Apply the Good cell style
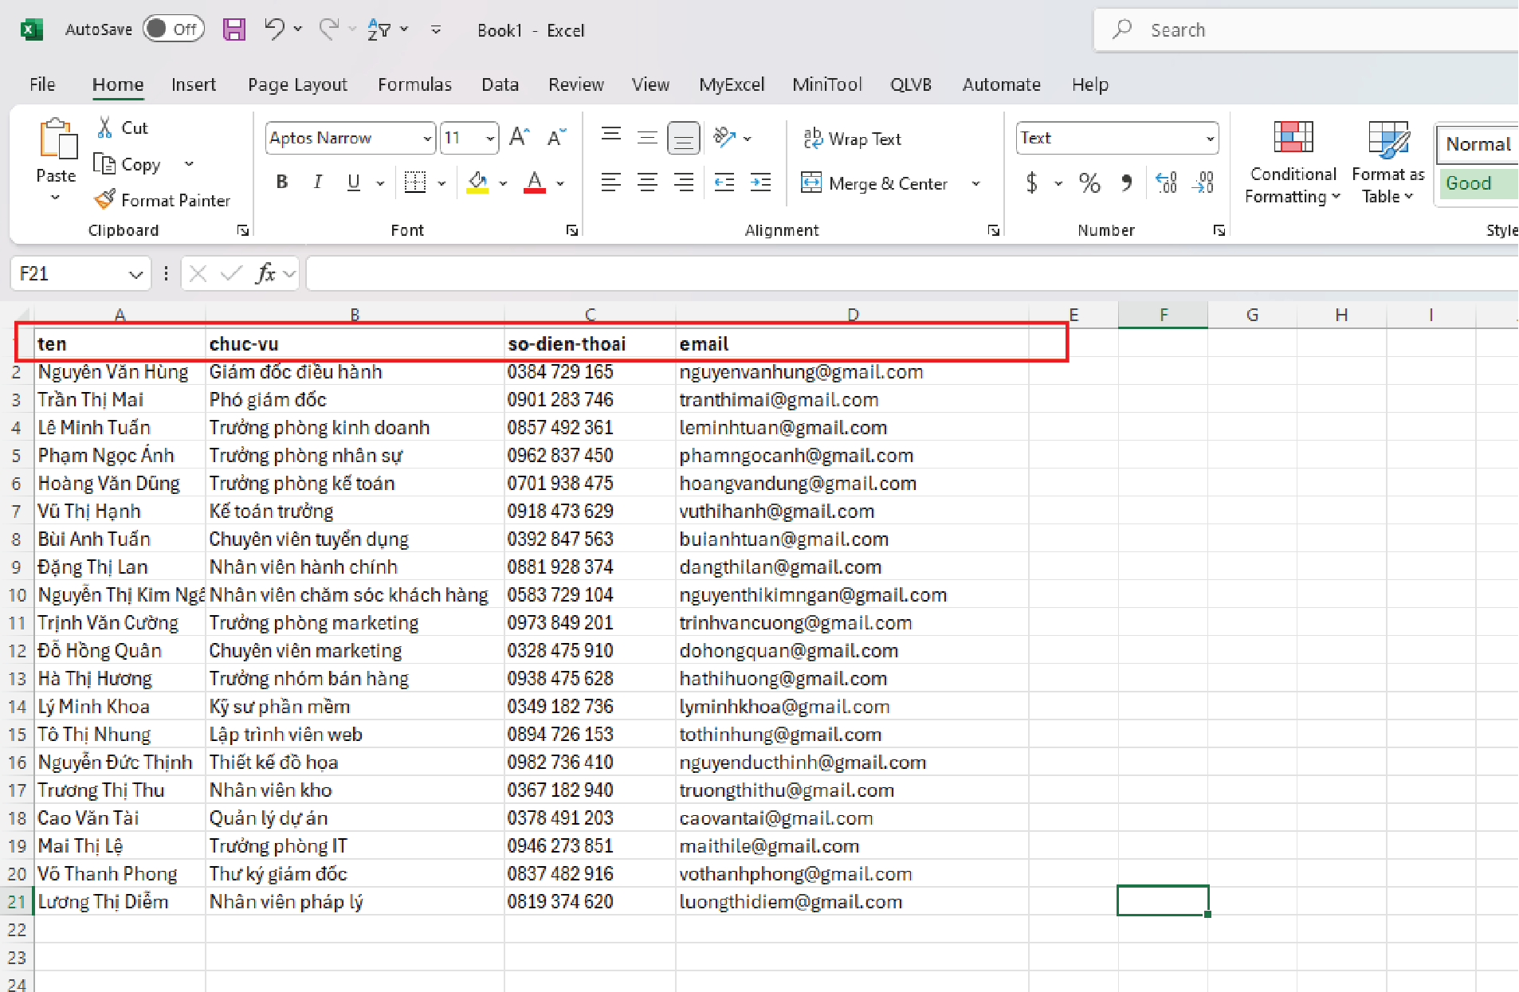Viewport: 1519px width, 992px height. 1477,183
